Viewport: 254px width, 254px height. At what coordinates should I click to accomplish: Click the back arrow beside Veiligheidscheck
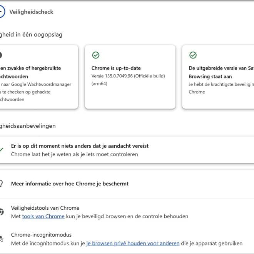2,12
